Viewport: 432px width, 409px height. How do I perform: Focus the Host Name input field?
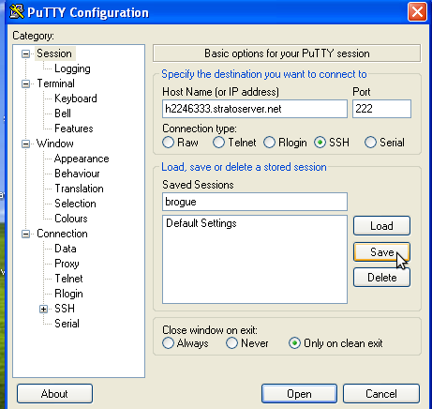[255, 109]
